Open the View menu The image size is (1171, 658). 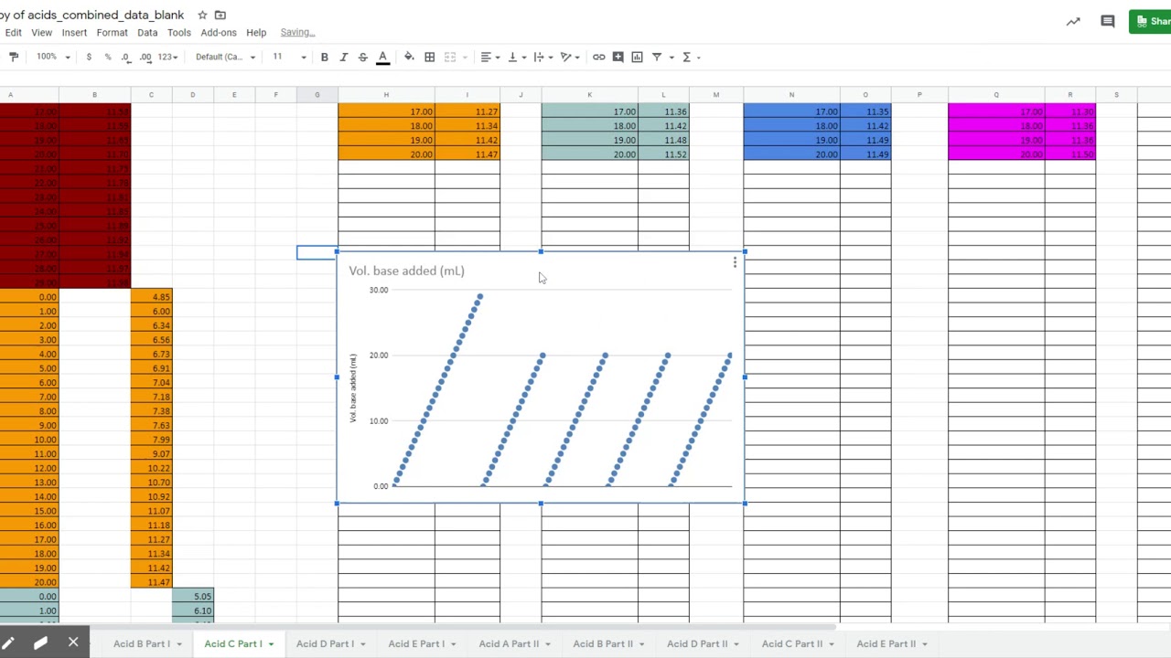pyautogui.click(x=41, y=32)
